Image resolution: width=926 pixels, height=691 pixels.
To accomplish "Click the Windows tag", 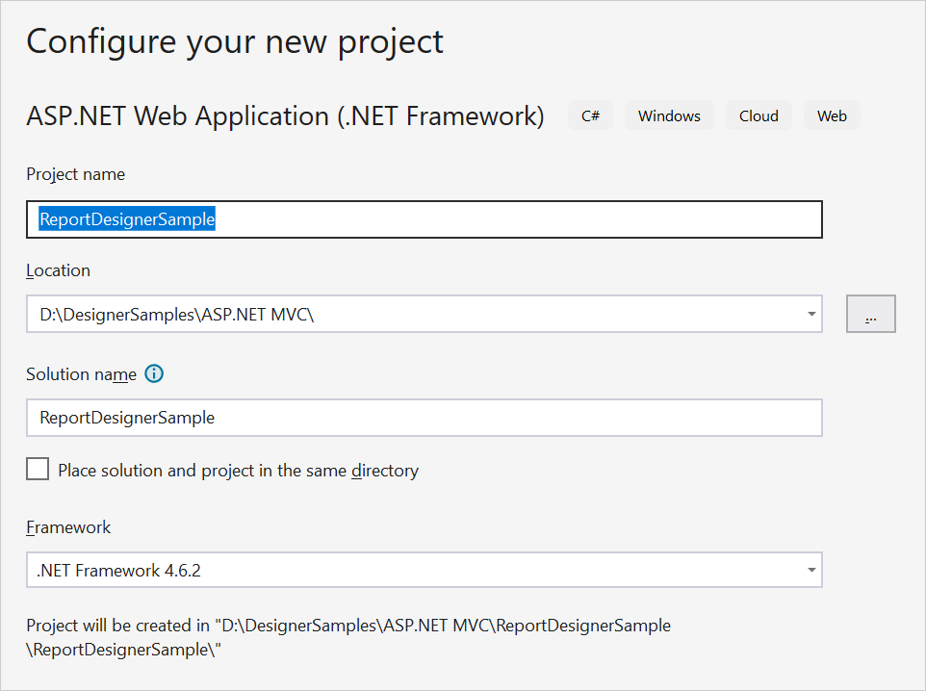I will click(x=669, y=115).
